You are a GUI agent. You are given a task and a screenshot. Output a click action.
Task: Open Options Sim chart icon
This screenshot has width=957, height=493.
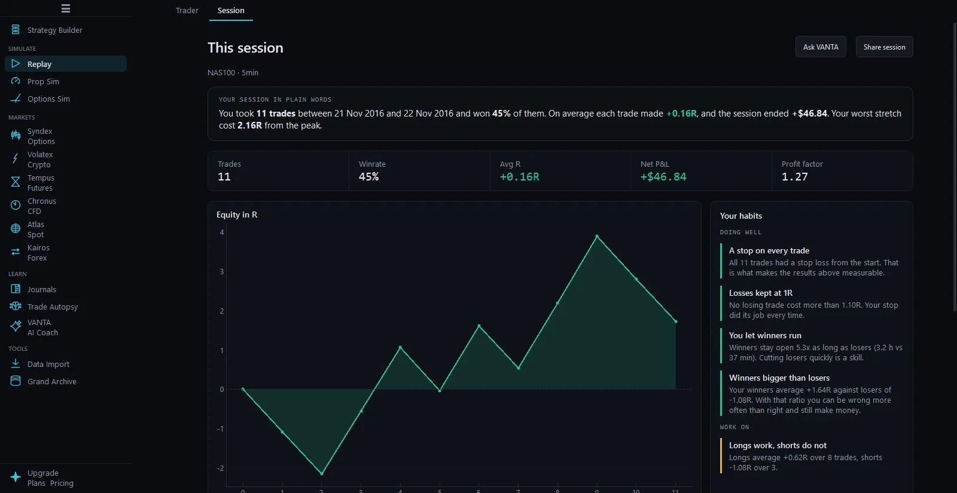pos(16,98)
